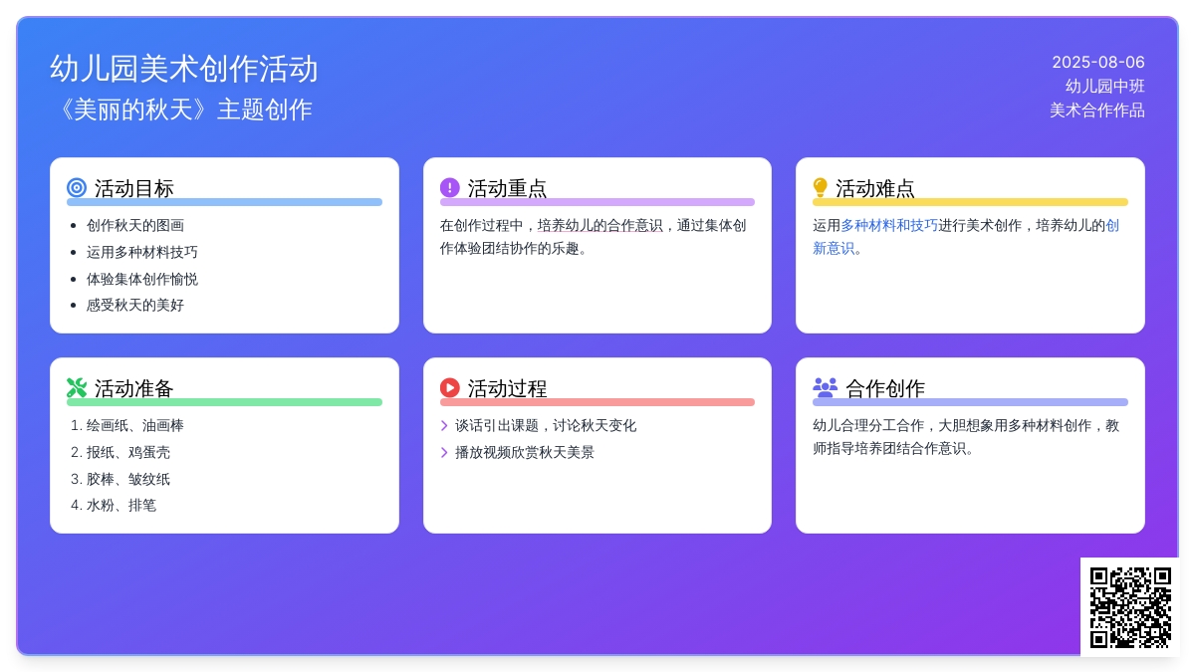Click the text 美术合作作品
1195x672 pixels.
[x=1097, y=110]
